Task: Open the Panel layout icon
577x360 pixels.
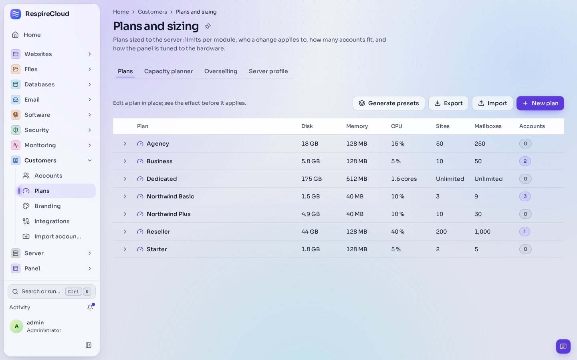Action: [16, 268]
